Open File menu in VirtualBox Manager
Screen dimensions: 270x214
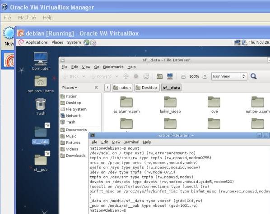[7, 18]
